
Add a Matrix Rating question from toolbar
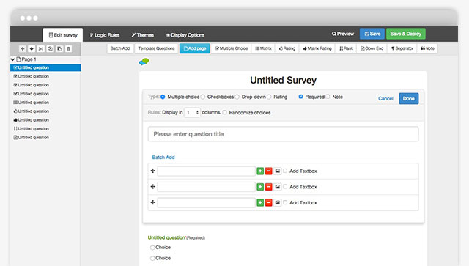(x=317, y=48)
